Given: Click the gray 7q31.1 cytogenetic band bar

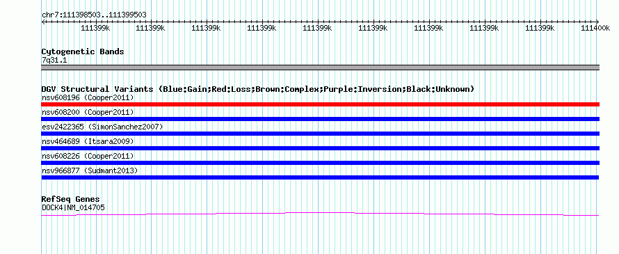Looking at the screenshot, I should pyautogui.click(x=320, y=68).
